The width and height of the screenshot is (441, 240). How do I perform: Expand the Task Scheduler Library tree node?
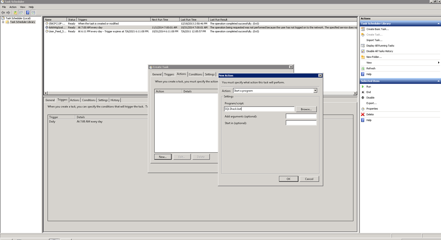click(3, 22)
